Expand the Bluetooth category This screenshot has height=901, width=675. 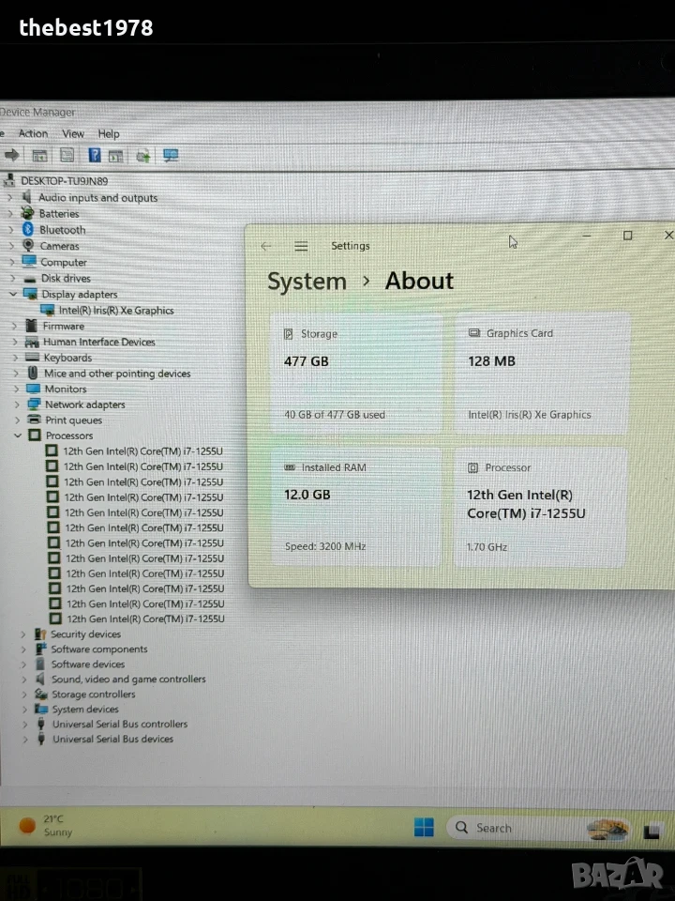11,229
